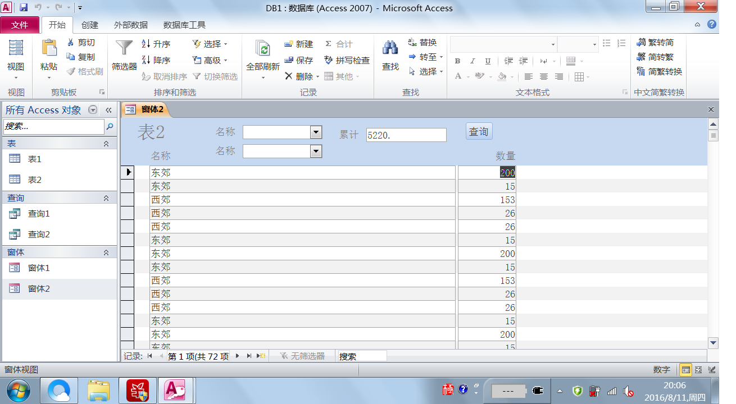Open the second 名称 combo box dropdown
736x404 pixels.
click(x=316, y=151)
